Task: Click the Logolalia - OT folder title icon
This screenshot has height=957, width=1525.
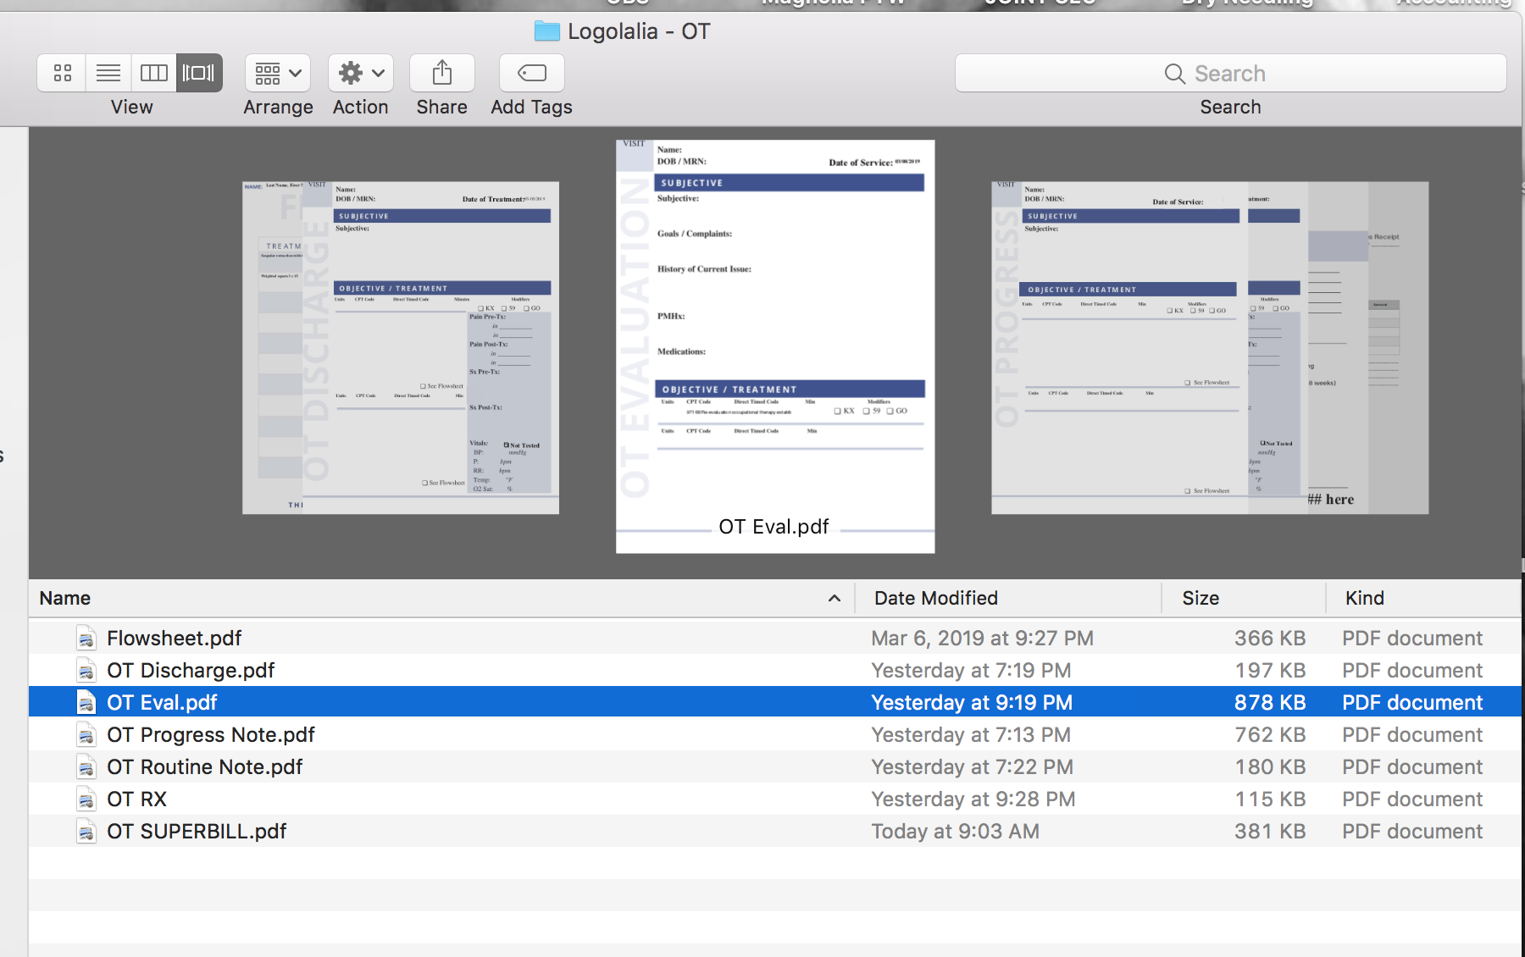Action: click(x=547, y=31)
